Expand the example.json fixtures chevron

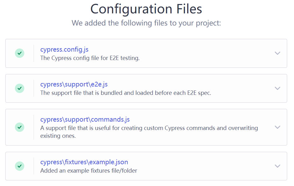pyautogui.click(x=278, y=166)
